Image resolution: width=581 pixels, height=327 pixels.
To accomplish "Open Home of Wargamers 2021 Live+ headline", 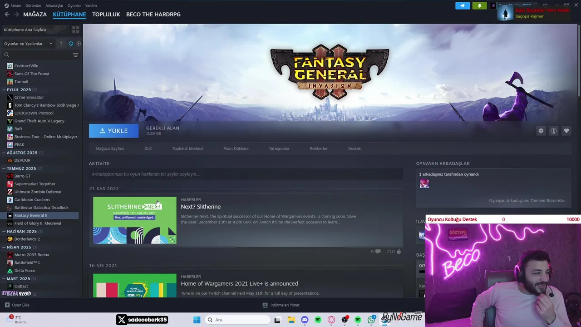I will point(239,284).
